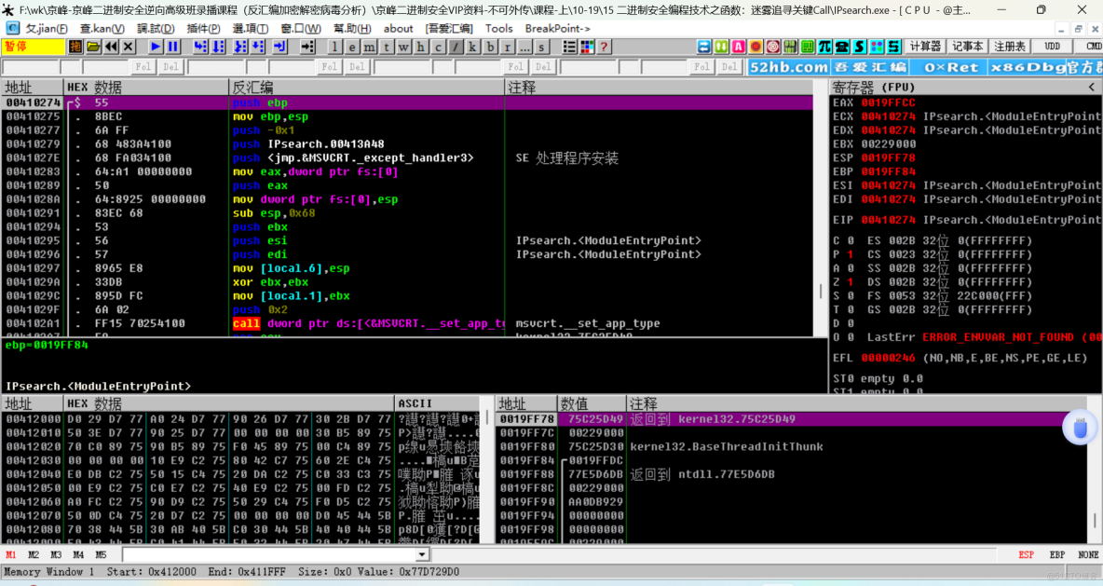Screen dimensions: 1103x586
Task: Open the Source window with the 's' button
Action: click(541, 48)
